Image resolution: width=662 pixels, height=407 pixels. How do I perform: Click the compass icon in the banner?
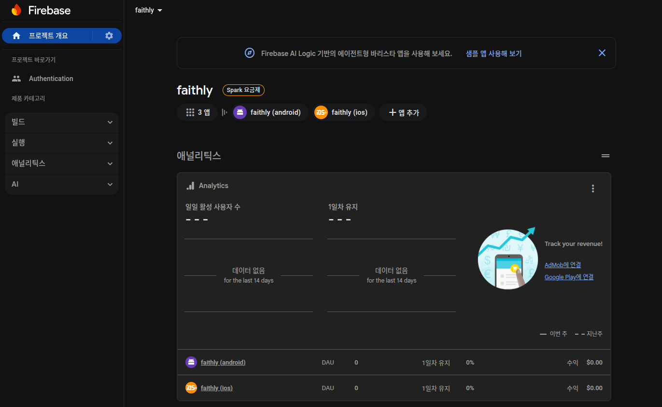click(250, 53)
